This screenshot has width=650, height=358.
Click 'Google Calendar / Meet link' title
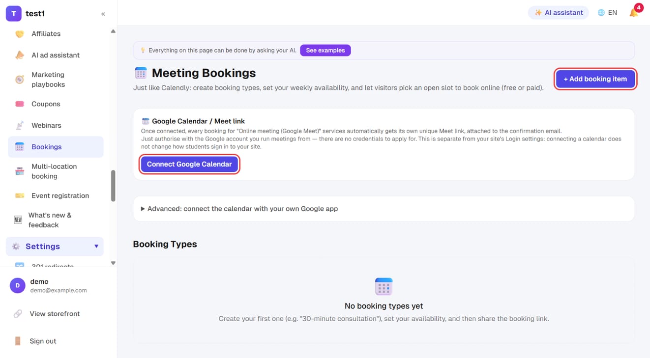point(198,121)
